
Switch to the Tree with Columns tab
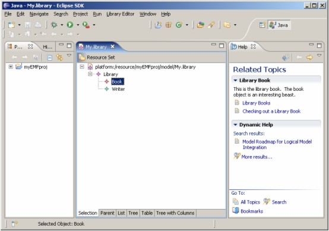pos(175,213)
